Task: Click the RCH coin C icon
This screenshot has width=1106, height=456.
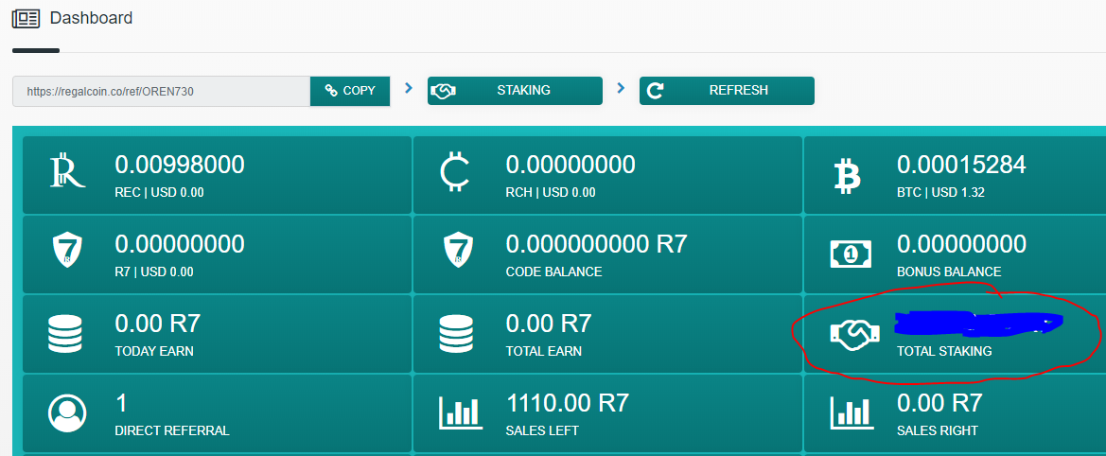Action: click(456, 174)
